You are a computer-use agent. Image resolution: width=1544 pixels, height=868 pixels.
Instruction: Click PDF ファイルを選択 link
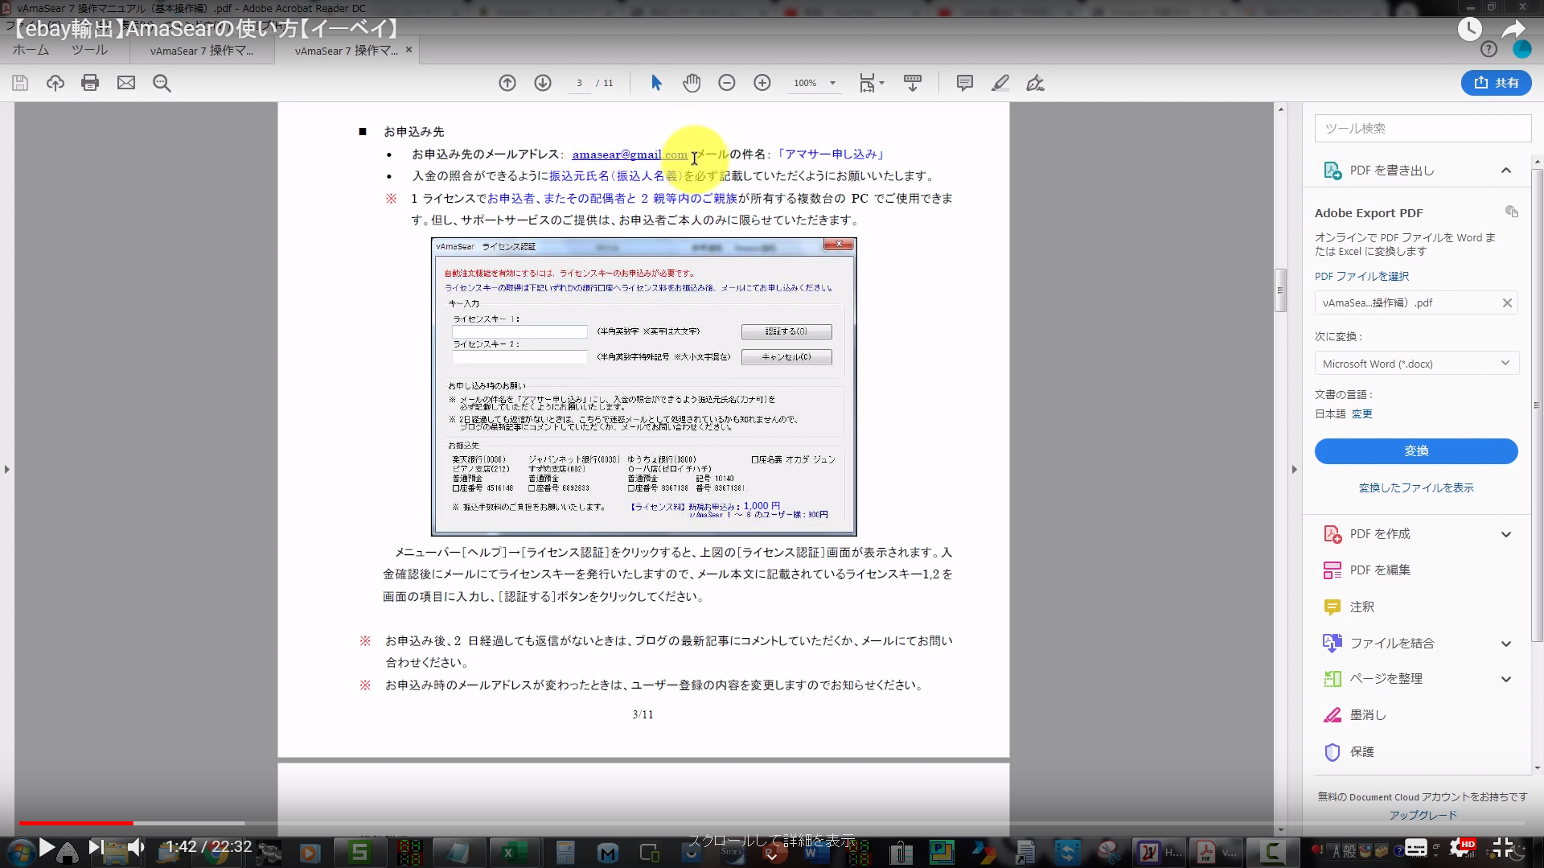1361,276
